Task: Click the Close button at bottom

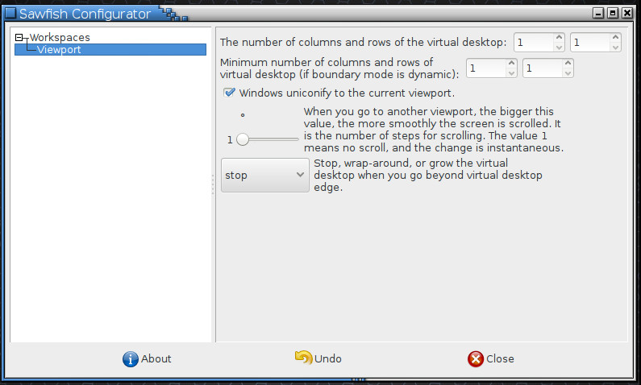Action: 490,359
